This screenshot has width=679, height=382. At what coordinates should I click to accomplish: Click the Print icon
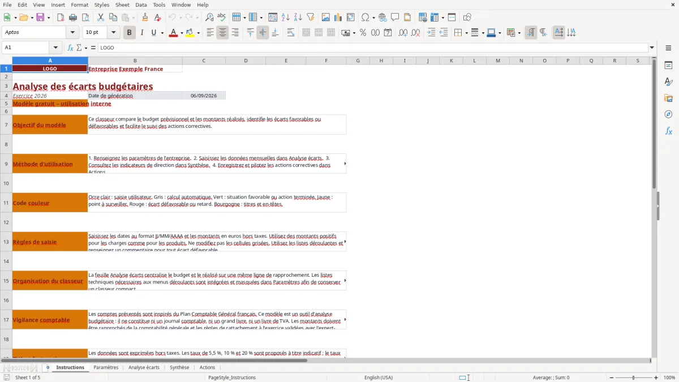[73, 18]
